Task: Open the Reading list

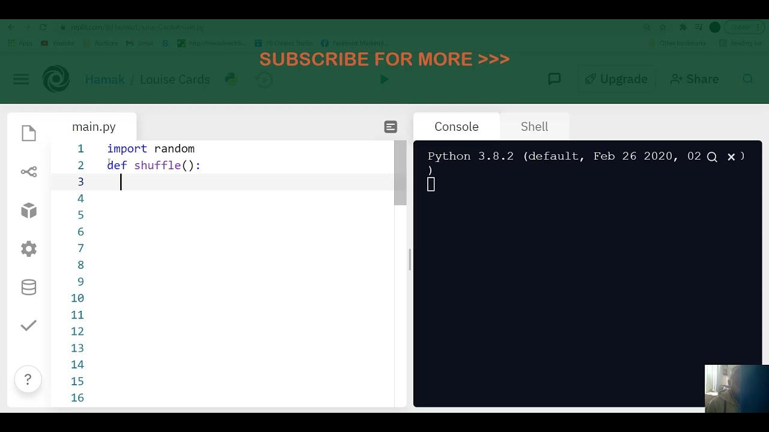Action: pos(740,43)
